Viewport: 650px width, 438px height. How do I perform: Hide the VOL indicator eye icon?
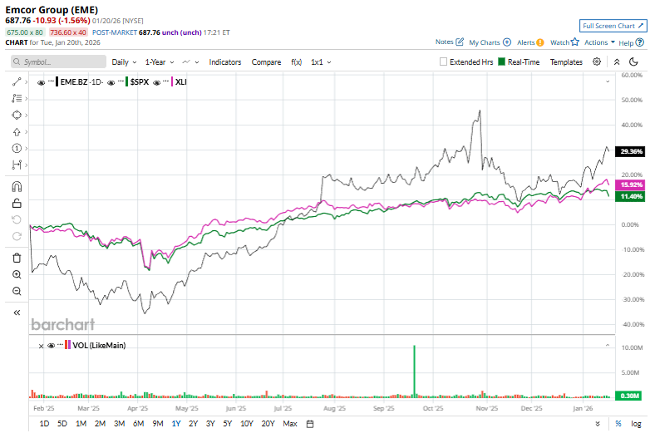[x=51, y=346]
